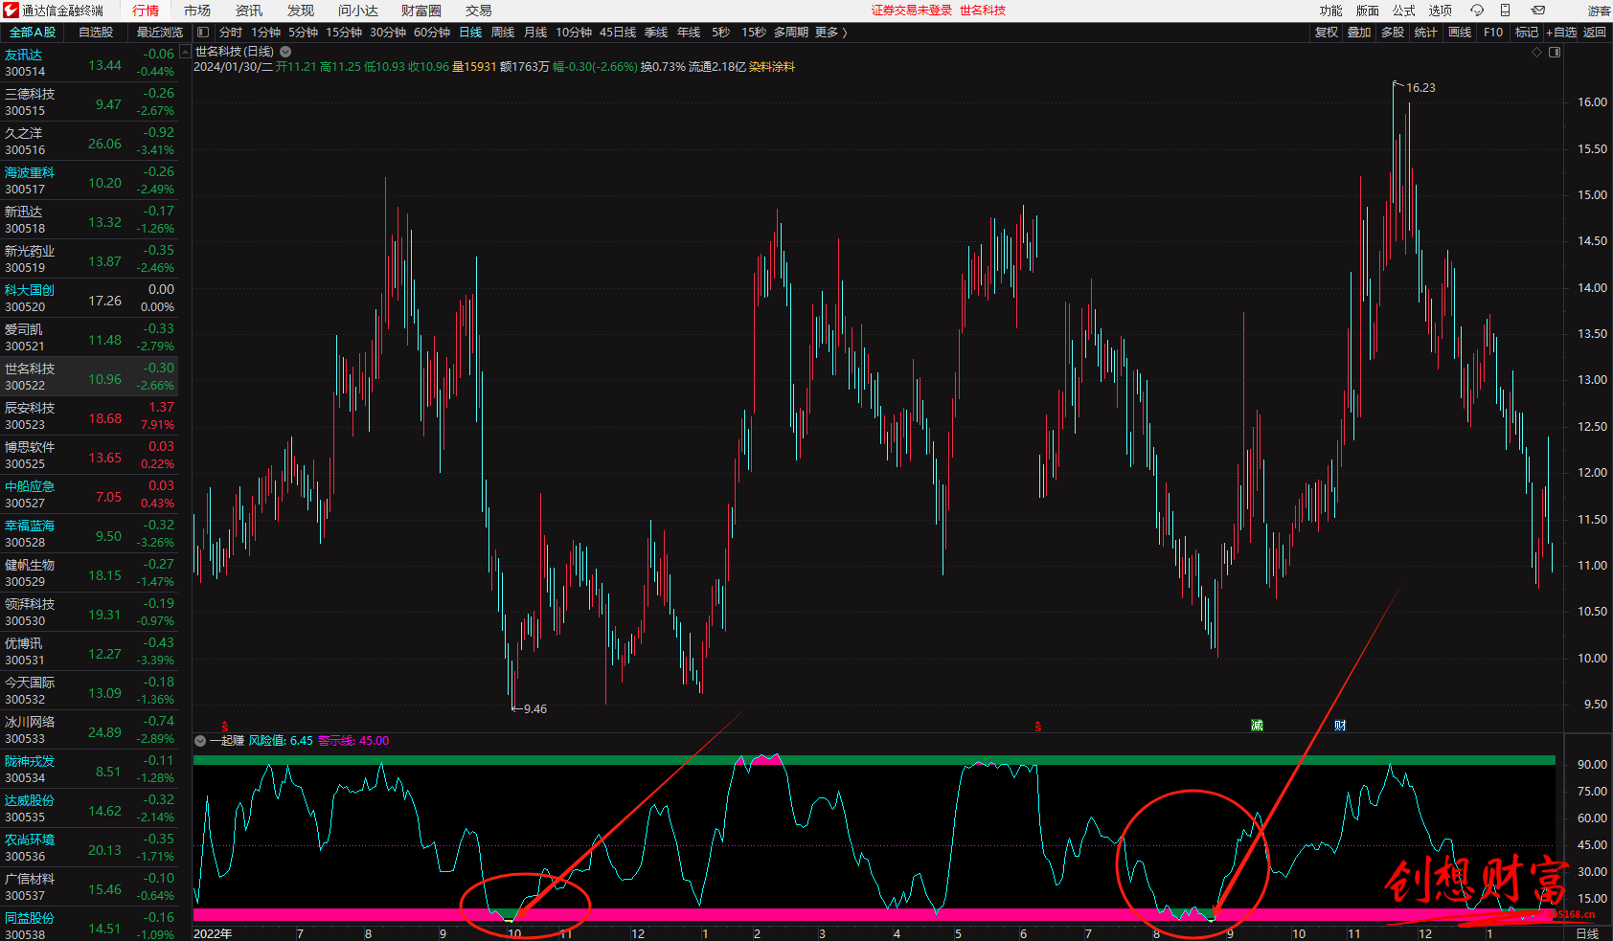The width and height of the screenshot is (1613, 941).
Task: Open the 资讯 tab
Action: pos(249,11)
